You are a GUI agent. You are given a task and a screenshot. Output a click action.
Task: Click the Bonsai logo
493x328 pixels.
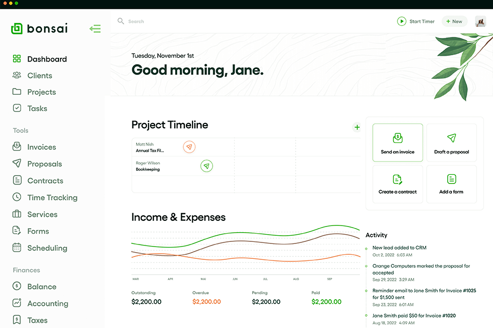click(x=40, y=29)
